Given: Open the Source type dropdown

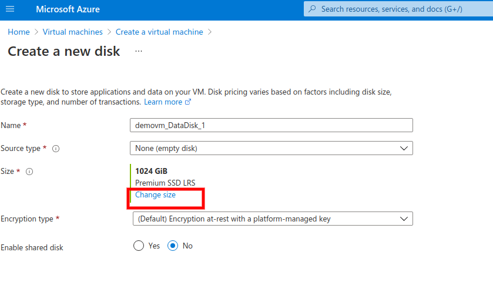Looking at the screenshot, I should click(271, 148).
